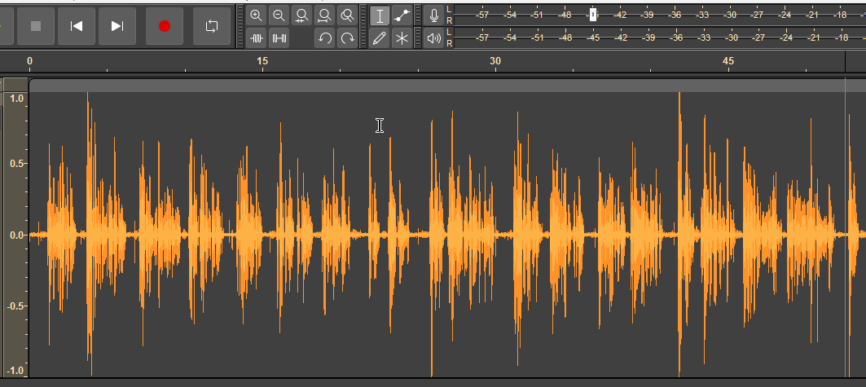
Task: Undo the last edit
Action: coord(325,38)
